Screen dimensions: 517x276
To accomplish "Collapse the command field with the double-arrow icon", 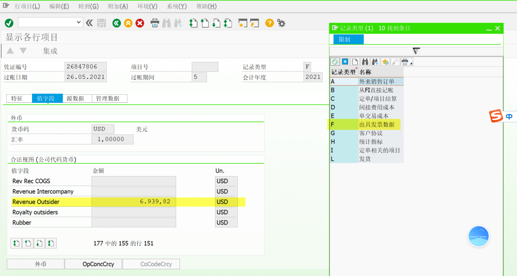I will tap(90, 23).
